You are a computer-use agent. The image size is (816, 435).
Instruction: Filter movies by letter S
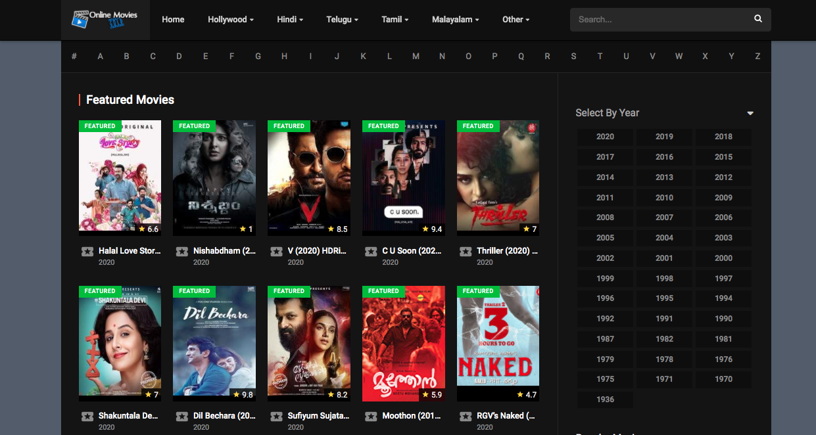[x=573, y=57]
